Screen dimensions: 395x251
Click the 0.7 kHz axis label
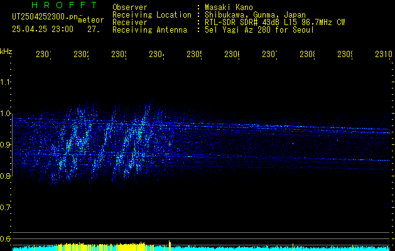click(5, 208)
